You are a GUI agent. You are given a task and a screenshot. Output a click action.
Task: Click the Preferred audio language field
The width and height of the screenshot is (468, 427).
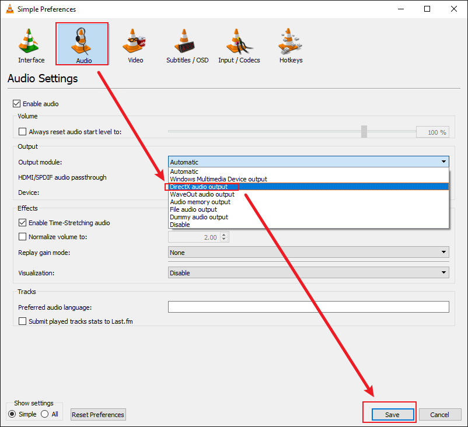pos(308,307)
